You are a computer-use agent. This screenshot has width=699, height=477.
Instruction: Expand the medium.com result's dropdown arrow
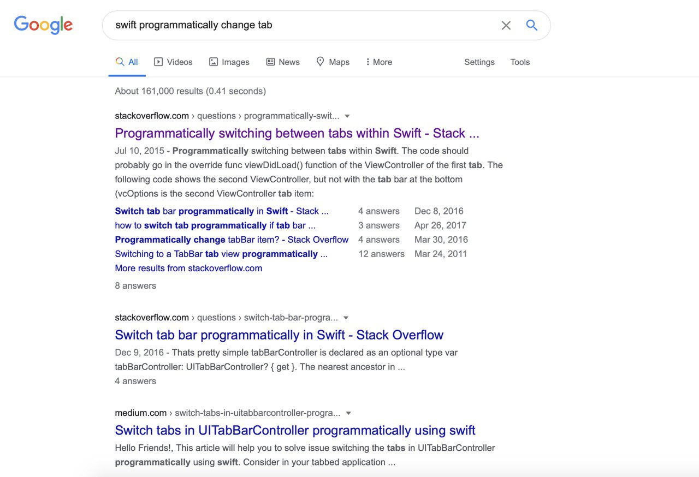click(348, 413)
